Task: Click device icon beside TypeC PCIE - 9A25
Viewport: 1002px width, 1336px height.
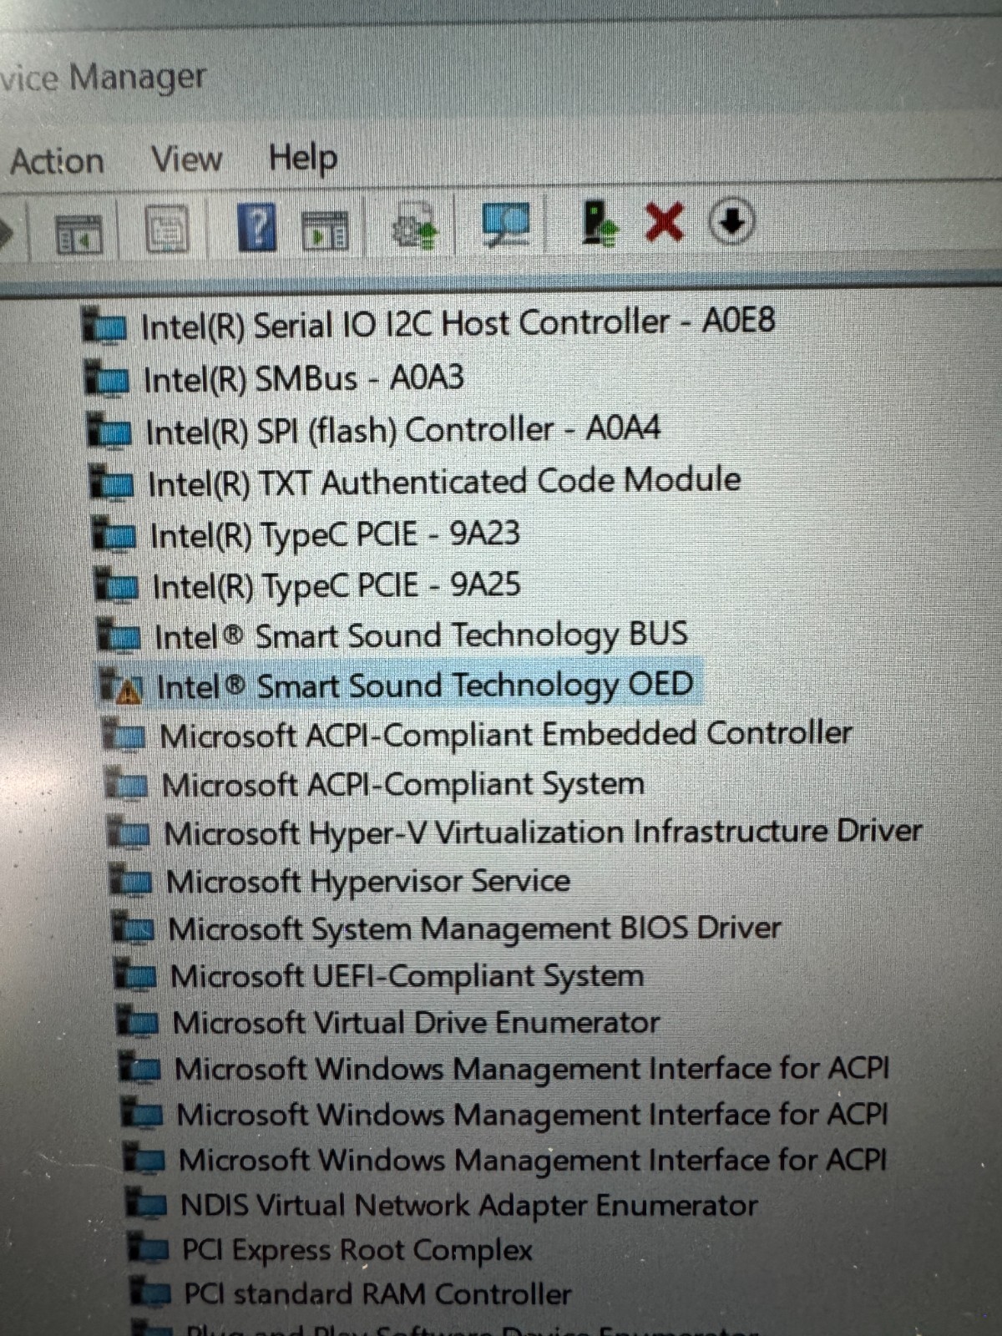Action: [x=117, y=586]
